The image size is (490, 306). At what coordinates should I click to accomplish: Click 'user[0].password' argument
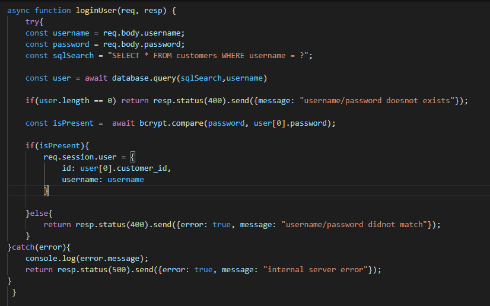pyautogui.click(x=290, y=123)
